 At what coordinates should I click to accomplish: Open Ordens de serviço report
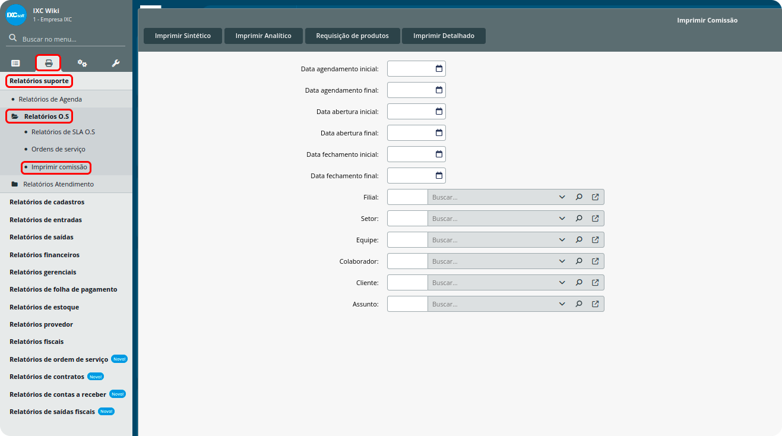[58, 149]
